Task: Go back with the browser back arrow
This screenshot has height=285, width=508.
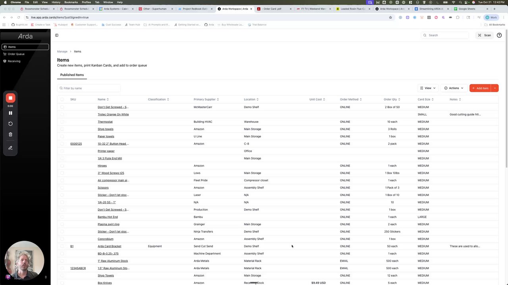Action: (4, 17)
